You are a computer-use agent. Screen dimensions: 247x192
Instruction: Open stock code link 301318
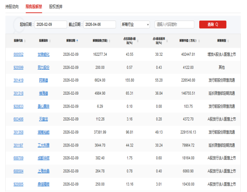coord(18,93)
